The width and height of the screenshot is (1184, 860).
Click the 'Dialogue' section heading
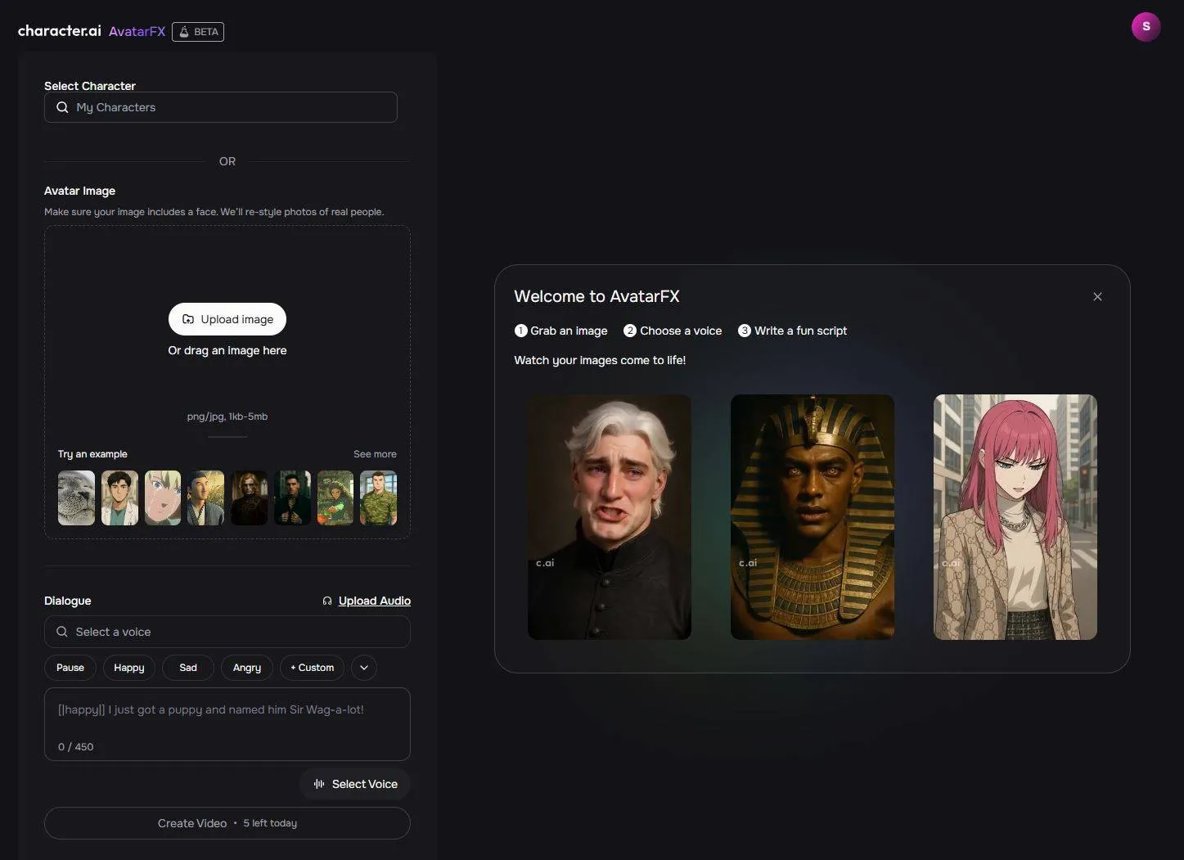(68, 601)
